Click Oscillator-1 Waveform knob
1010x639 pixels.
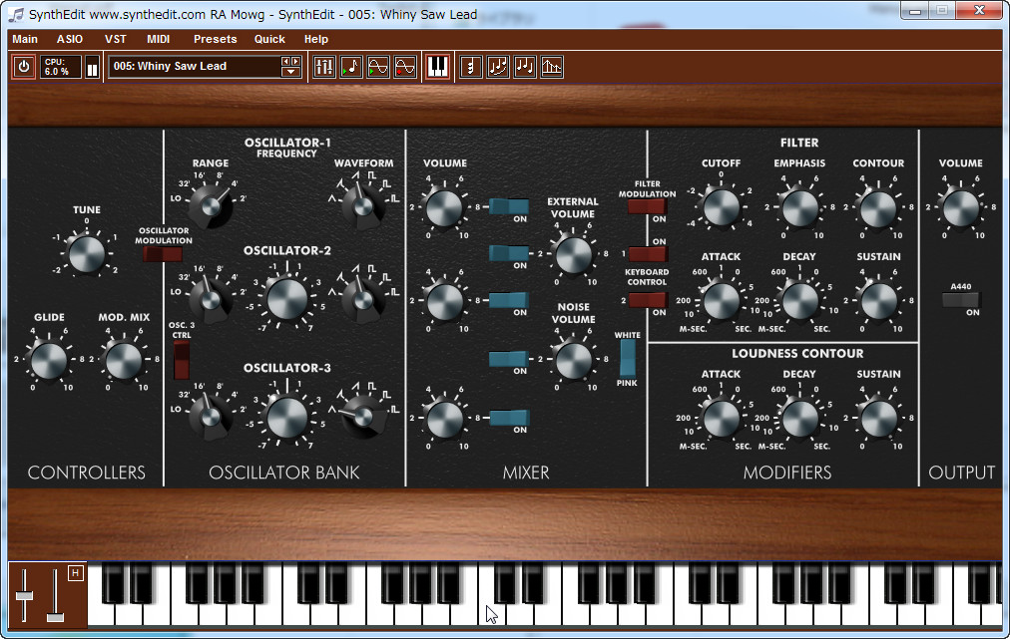[x=363, y=206]
